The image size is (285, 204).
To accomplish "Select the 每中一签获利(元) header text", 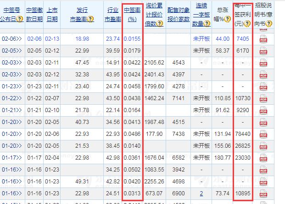I will click(x=243, y=15).
